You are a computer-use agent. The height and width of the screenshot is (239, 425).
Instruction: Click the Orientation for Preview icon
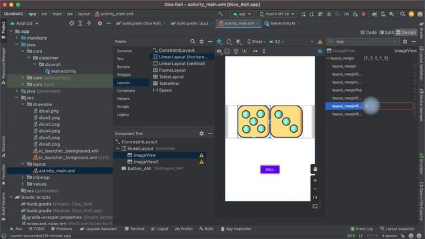[229, 42]
